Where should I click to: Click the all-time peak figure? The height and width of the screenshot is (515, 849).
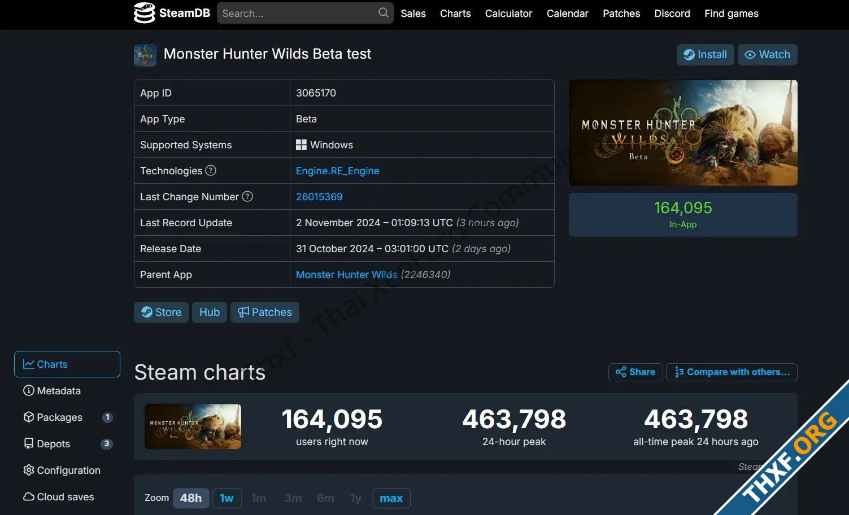tap(696, 419)
